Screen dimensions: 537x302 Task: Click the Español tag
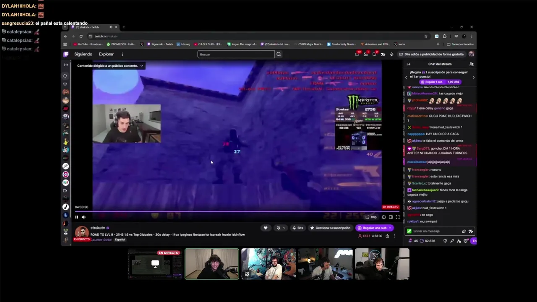pyautogui.click(x=120, y=240)
